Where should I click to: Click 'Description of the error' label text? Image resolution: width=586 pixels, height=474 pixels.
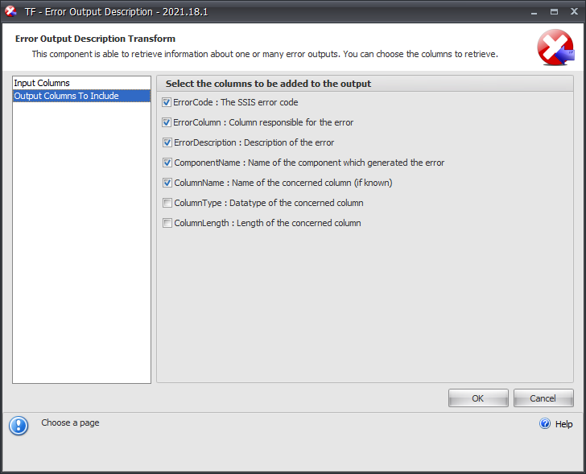point(289,142)
